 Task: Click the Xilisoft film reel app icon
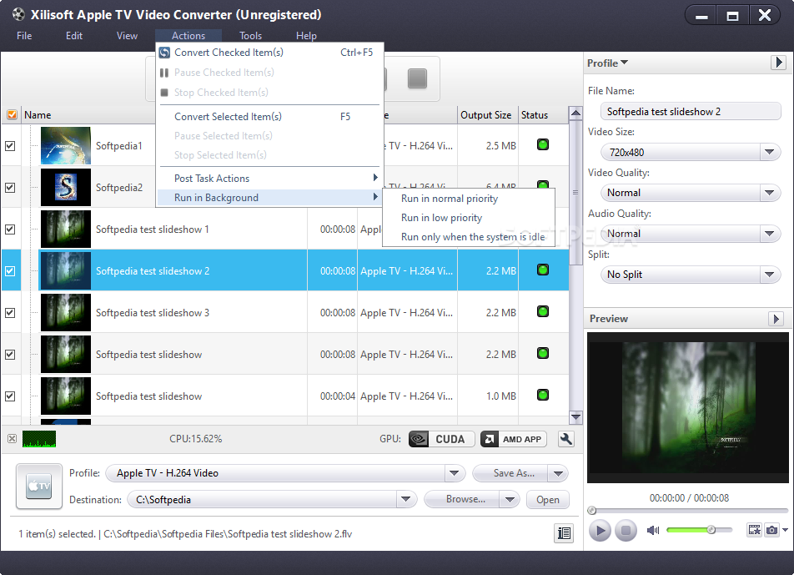tap(18, 14)
